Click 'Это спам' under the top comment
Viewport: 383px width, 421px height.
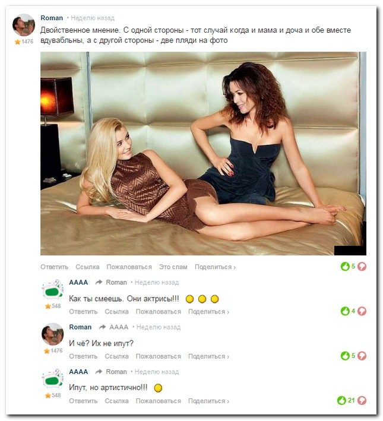click(x=173, y=267)
